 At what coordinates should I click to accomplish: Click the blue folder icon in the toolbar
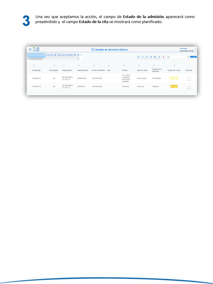(155, 57)
